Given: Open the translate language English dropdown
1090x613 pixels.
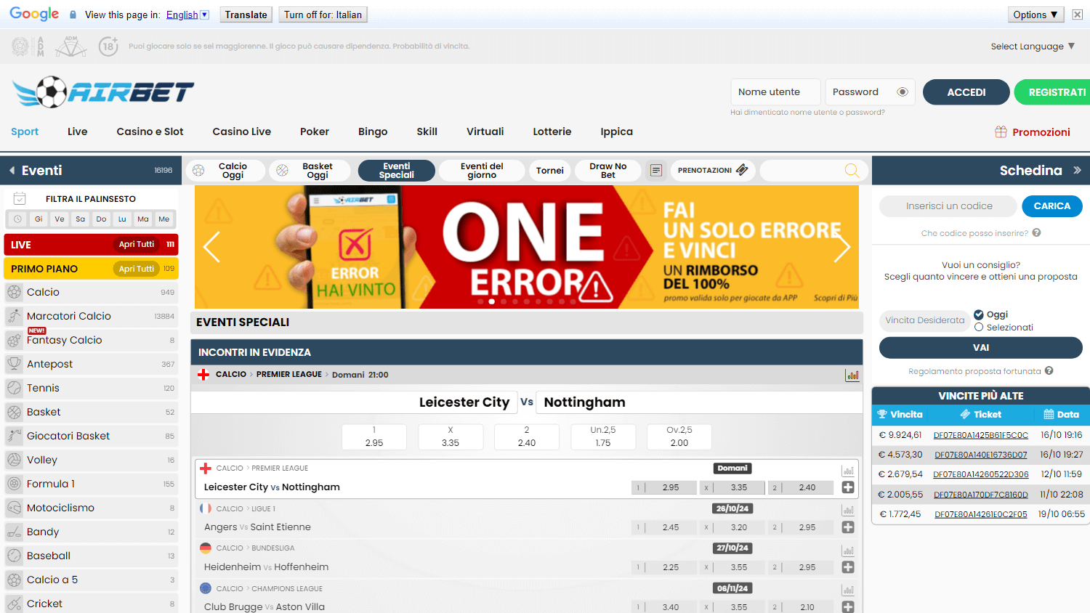Looking at the screenshot, I should click(187, 15).
